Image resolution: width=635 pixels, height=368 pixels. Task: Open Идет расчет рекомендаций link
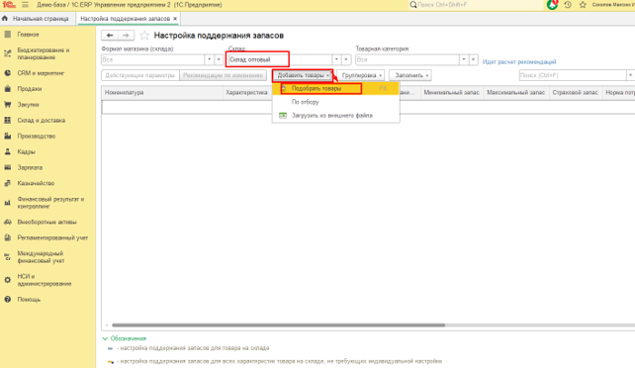pos(519,62)
